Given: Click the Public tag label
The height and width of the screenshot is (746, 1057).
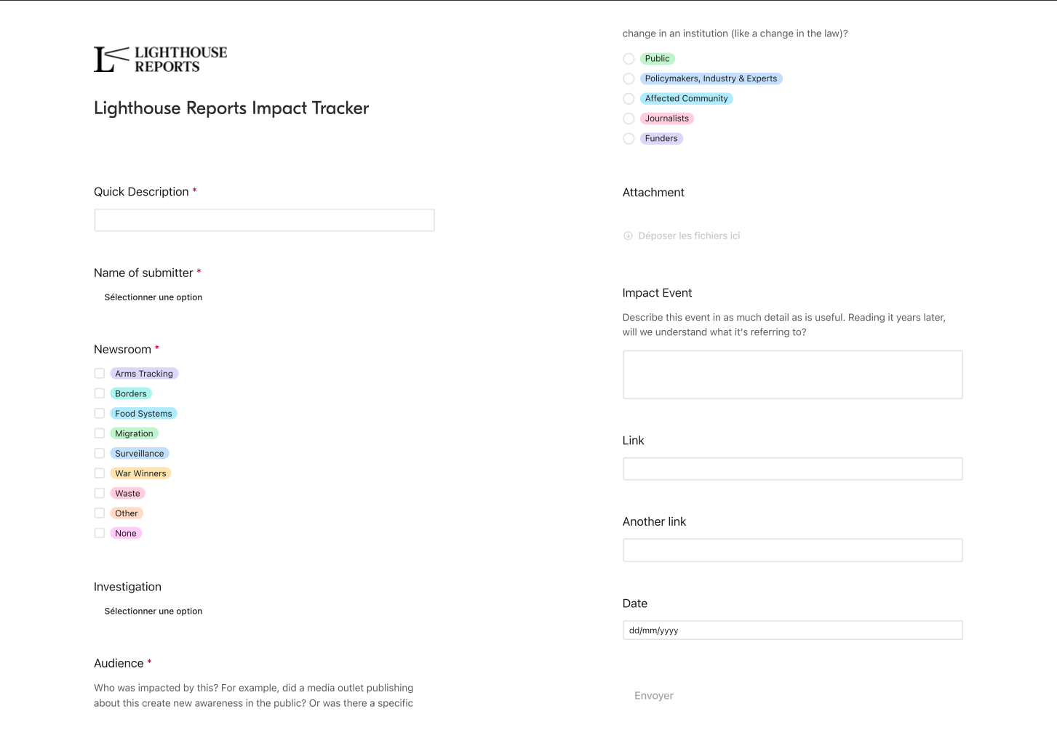Looking at the screenshot, I should pos(658,59).
